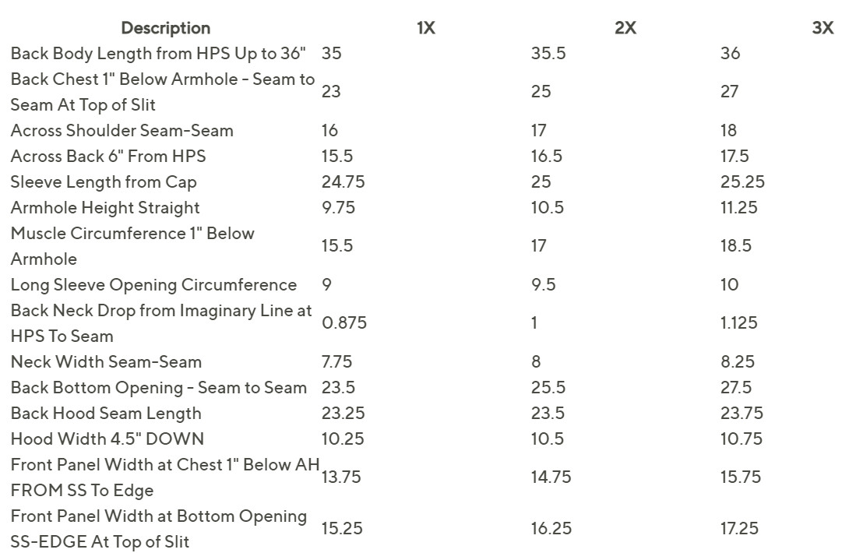
Task: Click the 0.875 back neck drop value
Action: (x=344, y=323)
